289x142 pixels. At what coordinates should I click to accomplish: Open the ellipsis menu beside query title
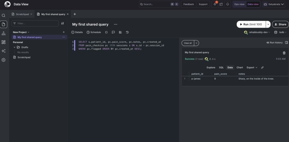click(115, 24)
